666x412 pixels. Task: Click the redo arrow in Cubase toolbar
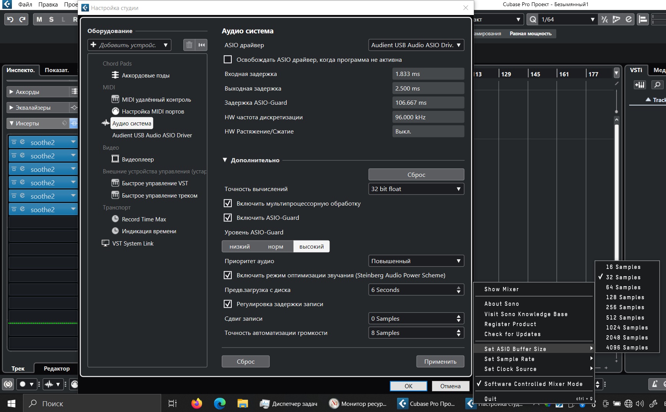[x=23, y=19]
